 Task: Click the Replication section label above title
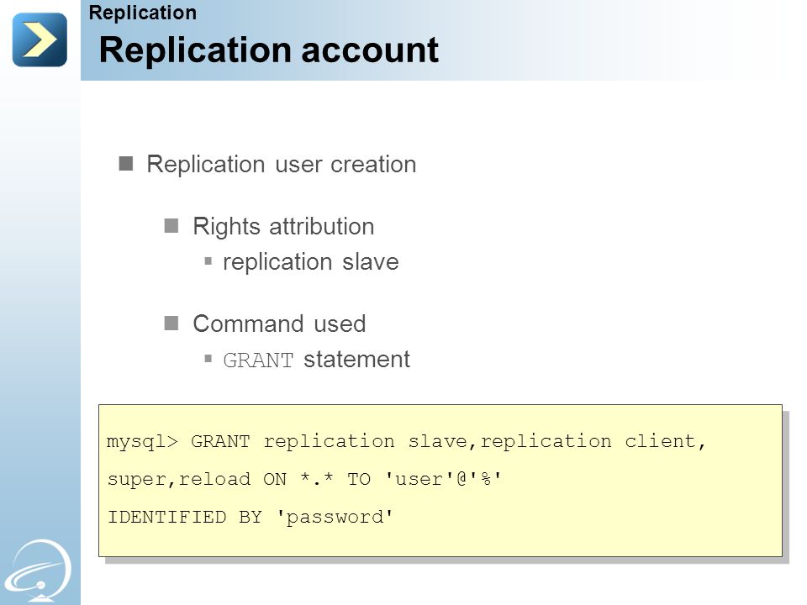143,13
